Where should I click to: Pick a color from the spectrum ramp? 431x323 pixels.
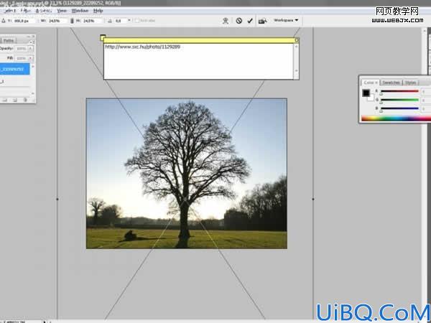point(396,118)
